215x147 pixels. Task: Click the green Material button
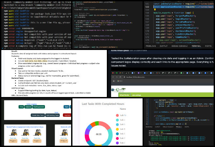28,107
